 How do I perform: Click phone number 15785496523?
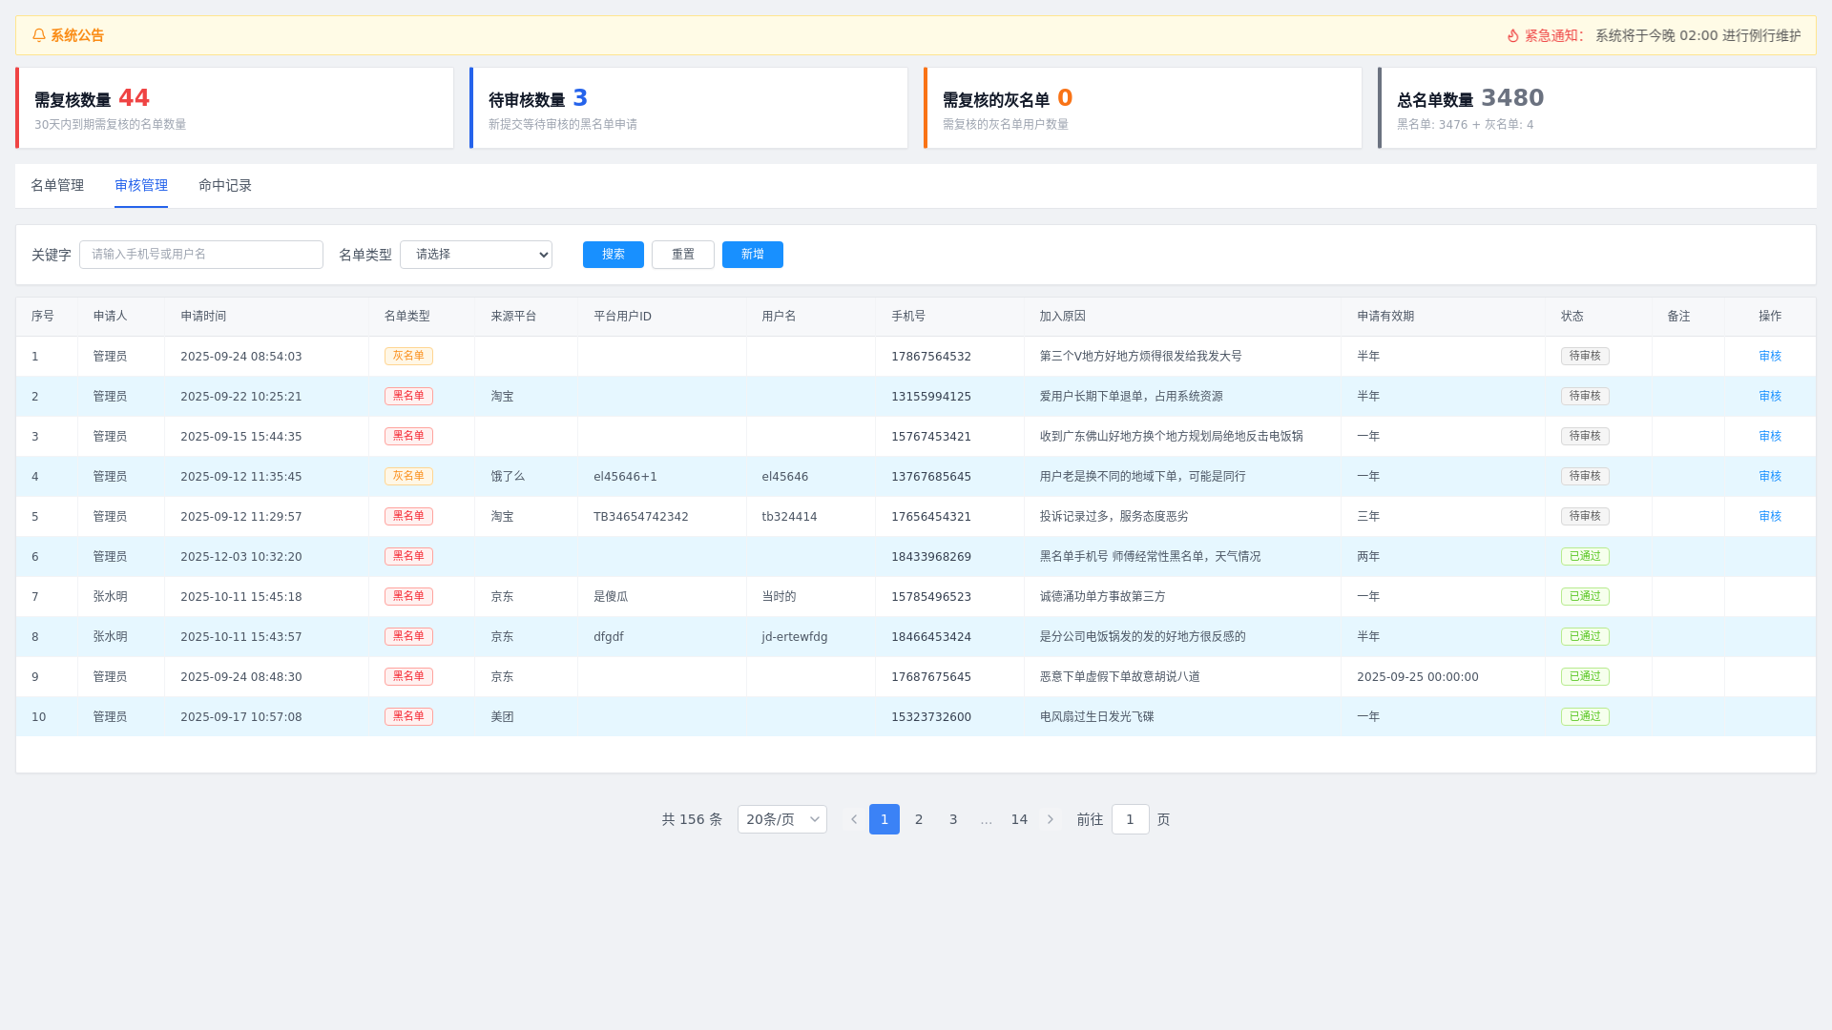(931, 597)
